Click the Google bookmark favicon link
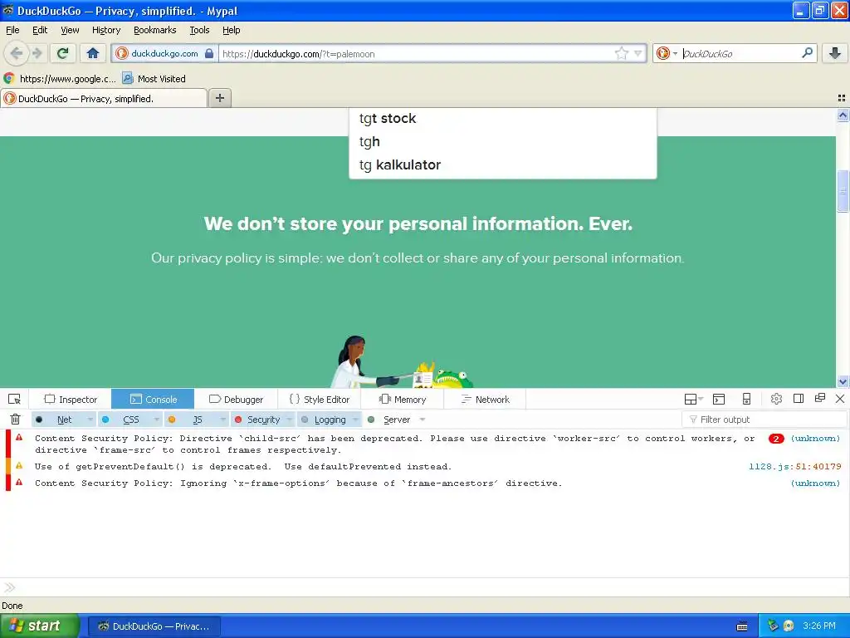The width and height of the screenshot is (850, 638). click(8, 79)
